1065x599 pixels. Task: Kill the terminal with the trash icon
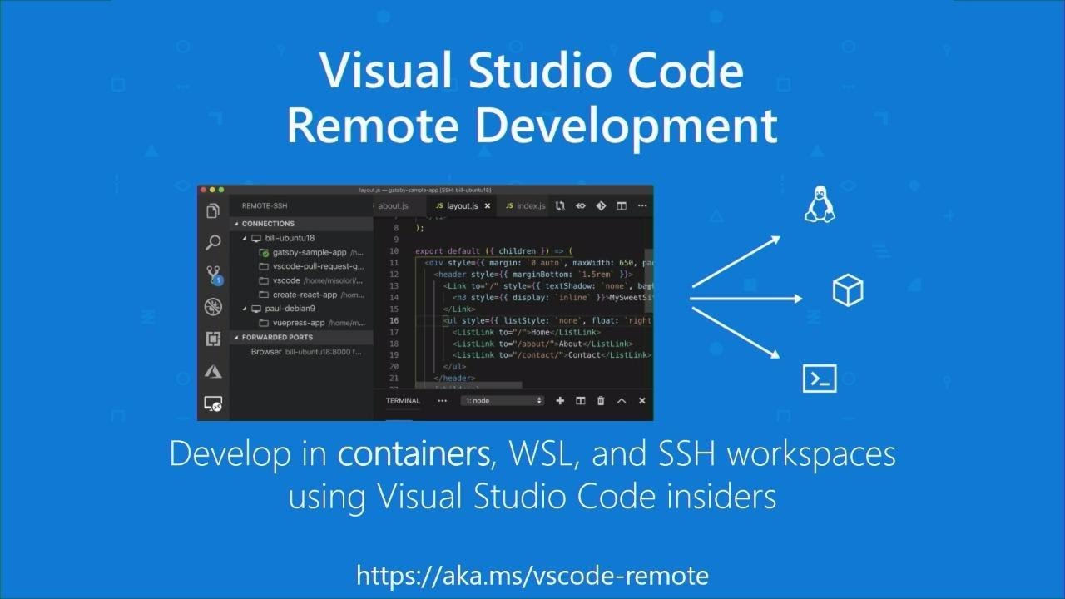(x=601, y=401)
